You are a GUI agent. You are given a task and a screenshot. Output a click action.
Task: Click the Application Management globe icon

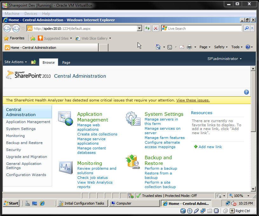point(65,119)
